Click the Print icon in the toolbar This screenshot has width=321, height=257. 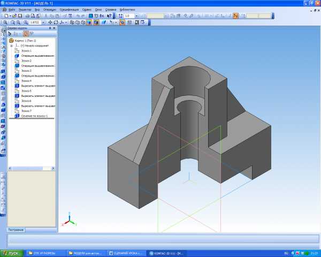tap(26, 16)
